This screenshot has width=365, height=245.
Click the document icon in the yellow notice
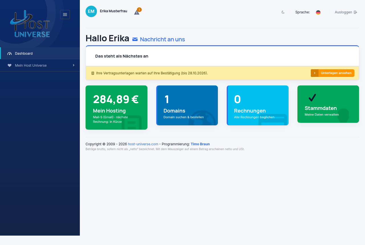[93, 73]
